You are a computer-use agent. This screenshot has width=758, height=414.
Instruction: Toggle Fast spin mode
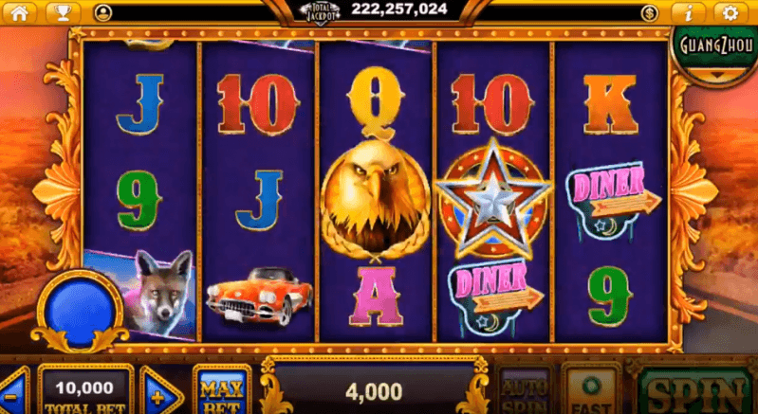click(591, 390)
